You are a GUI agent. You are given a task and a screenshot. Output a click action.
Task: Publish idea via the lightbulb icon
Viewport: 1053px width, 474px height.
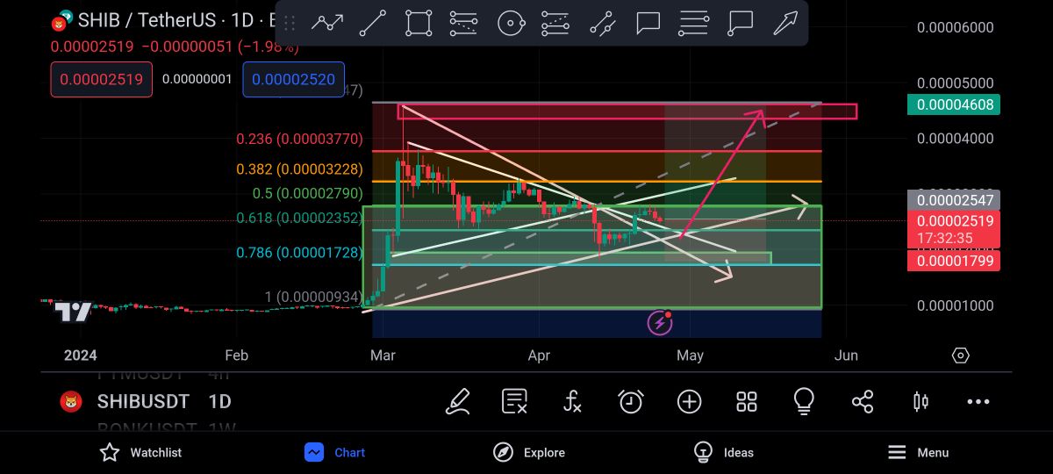tap(804, 402)
